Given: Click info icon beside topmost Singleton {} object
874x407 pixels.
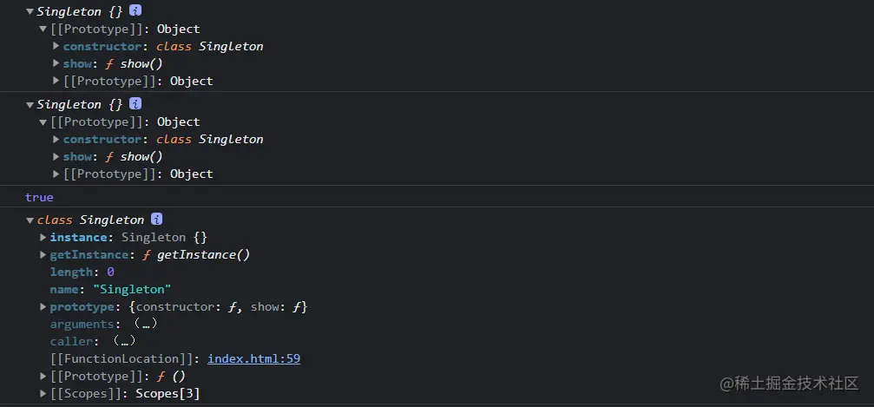Looking at the screenshot, I should [135, 10].
